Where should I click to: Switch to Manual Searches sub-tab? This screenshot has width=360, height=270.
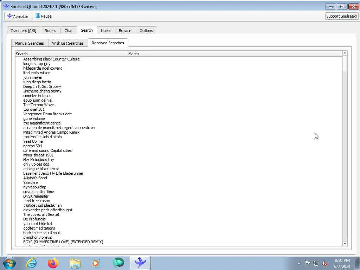click(30, 43)
